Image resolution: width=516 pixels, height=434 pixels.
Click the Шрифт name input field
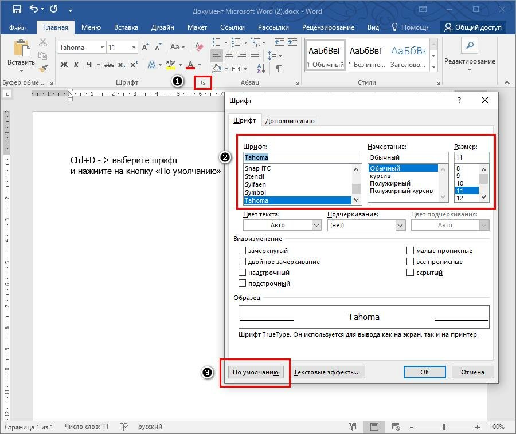pos(302,157)
